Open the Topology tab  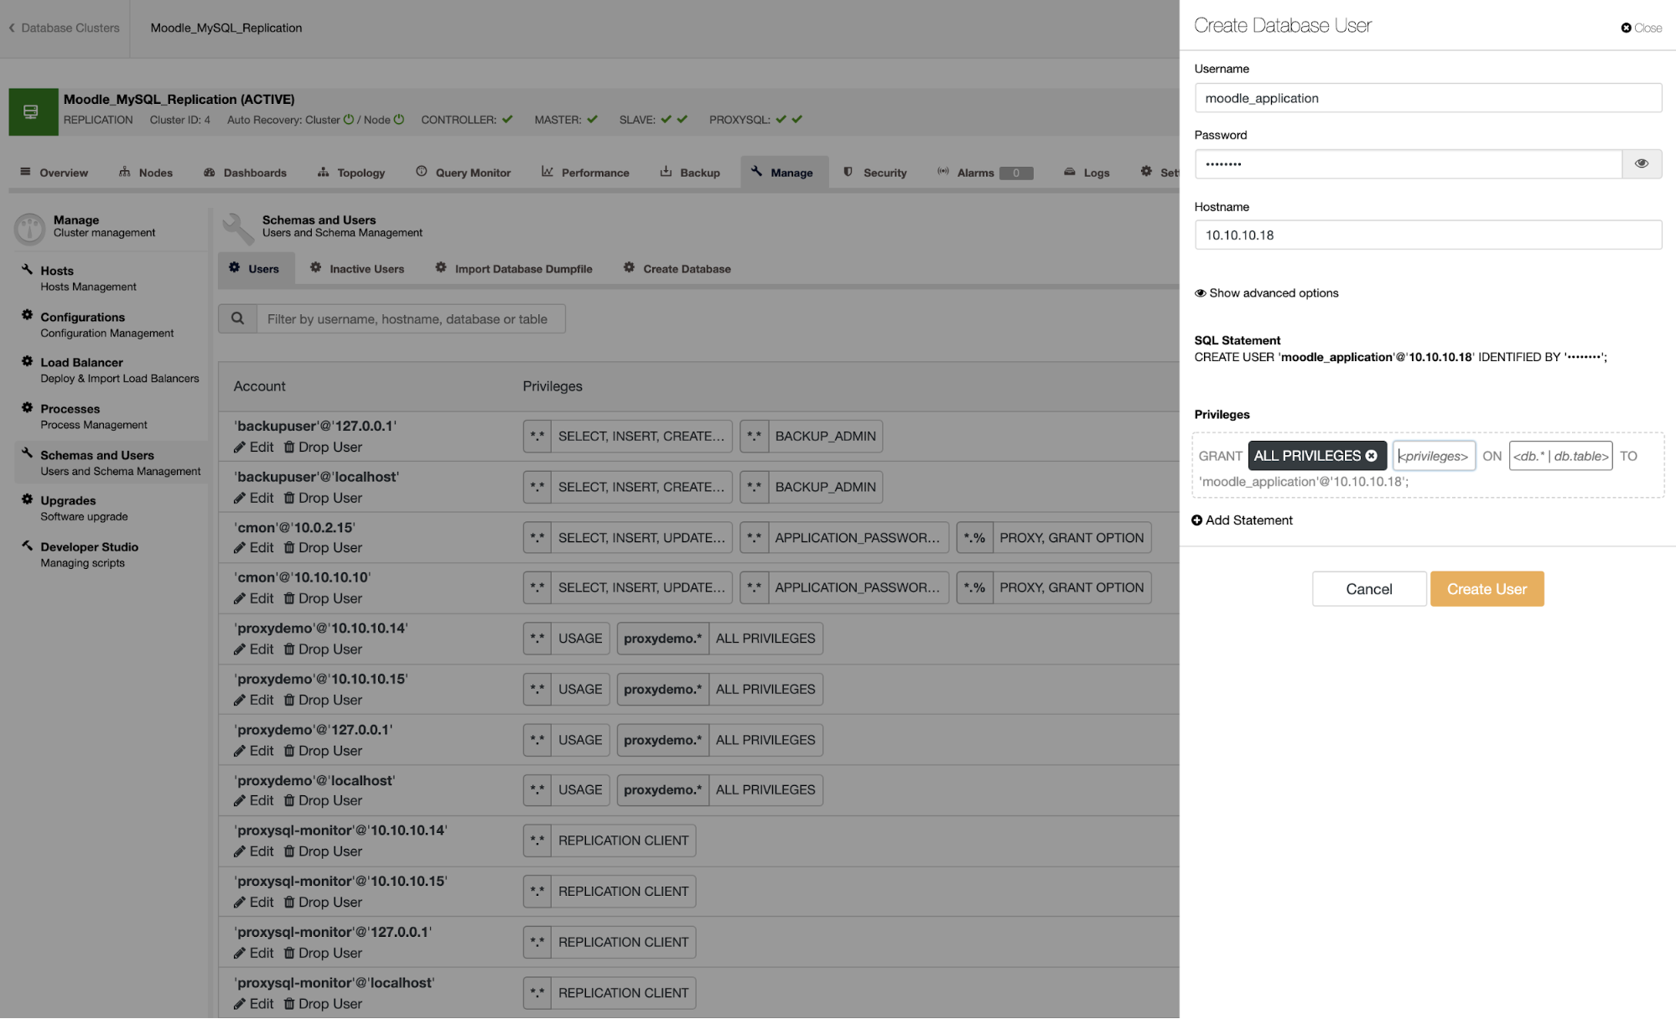pos(351,173)
